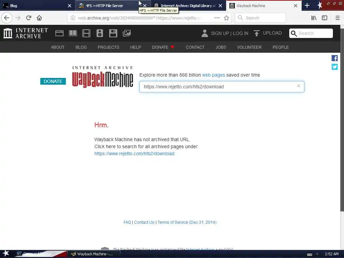This screenshot has height=258, width=344.
Task: Open the HELP menu item
Action: [136, 47]
